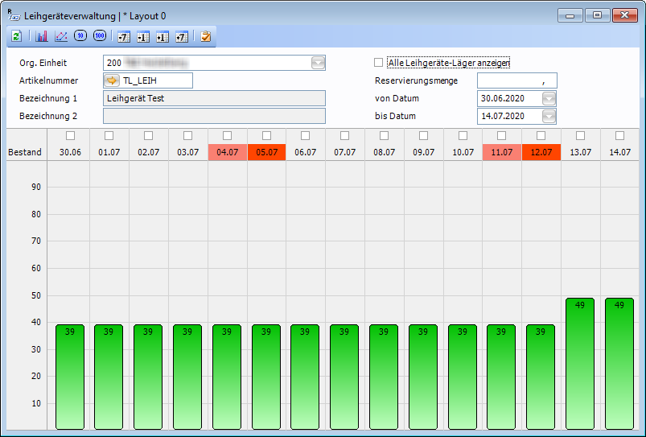Shift date range forward 1 day
The image size is (646, 437).
162,36
